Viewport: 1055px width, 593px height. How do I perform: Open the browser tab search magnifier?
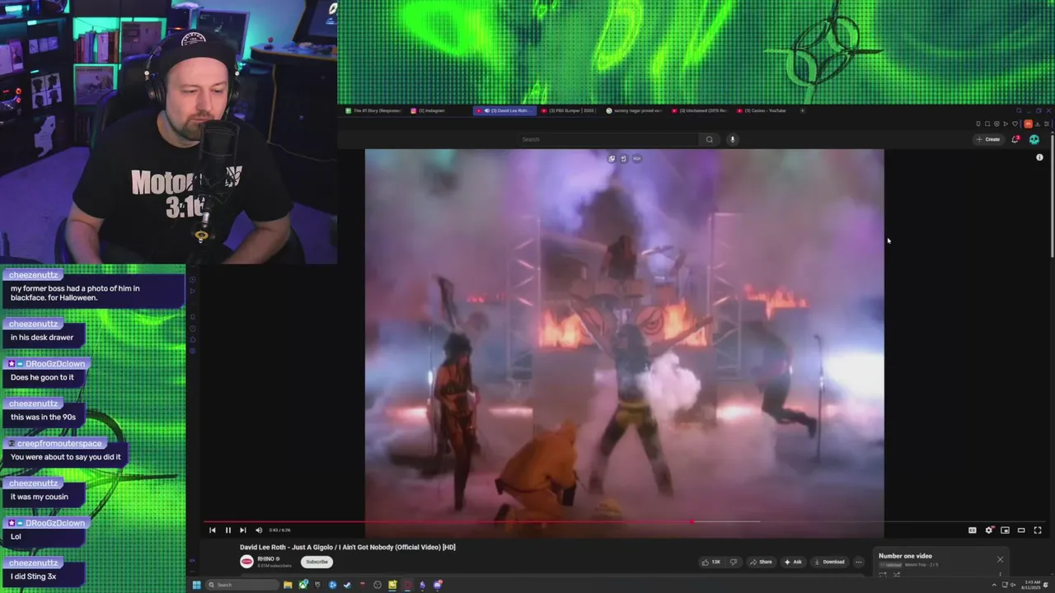[x=1019, y=110]
